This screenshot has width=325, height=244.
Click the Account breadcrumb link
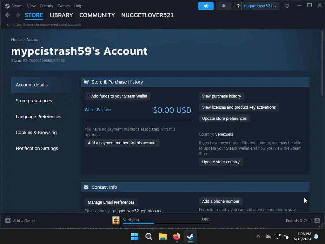tap(34, 40)
